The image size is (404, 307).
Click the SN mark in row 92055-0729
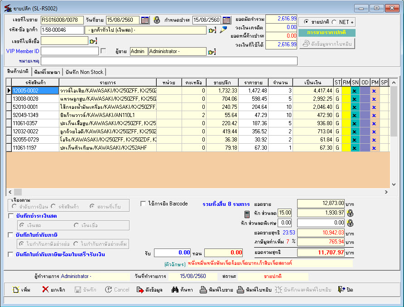[x=355, y=140]
